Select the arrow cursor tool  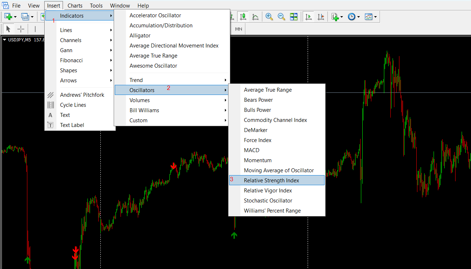(x=9, y=29)
